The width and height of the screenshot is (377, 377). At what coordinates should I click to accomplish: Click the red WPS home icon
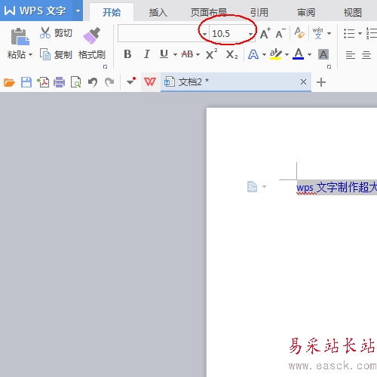[150, 82]
